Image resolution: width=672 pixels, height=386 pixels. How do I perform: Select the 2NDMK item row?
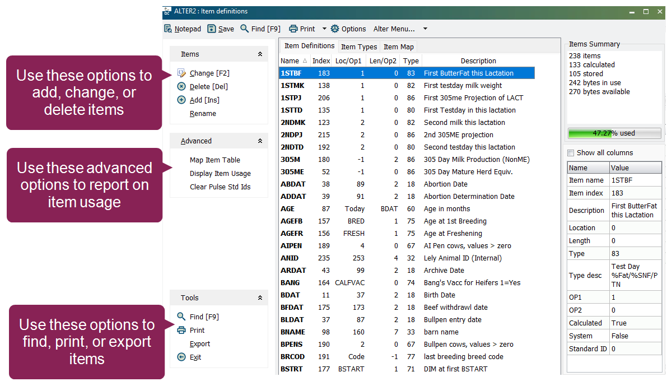pyautogui.click(x=407, y=122)
